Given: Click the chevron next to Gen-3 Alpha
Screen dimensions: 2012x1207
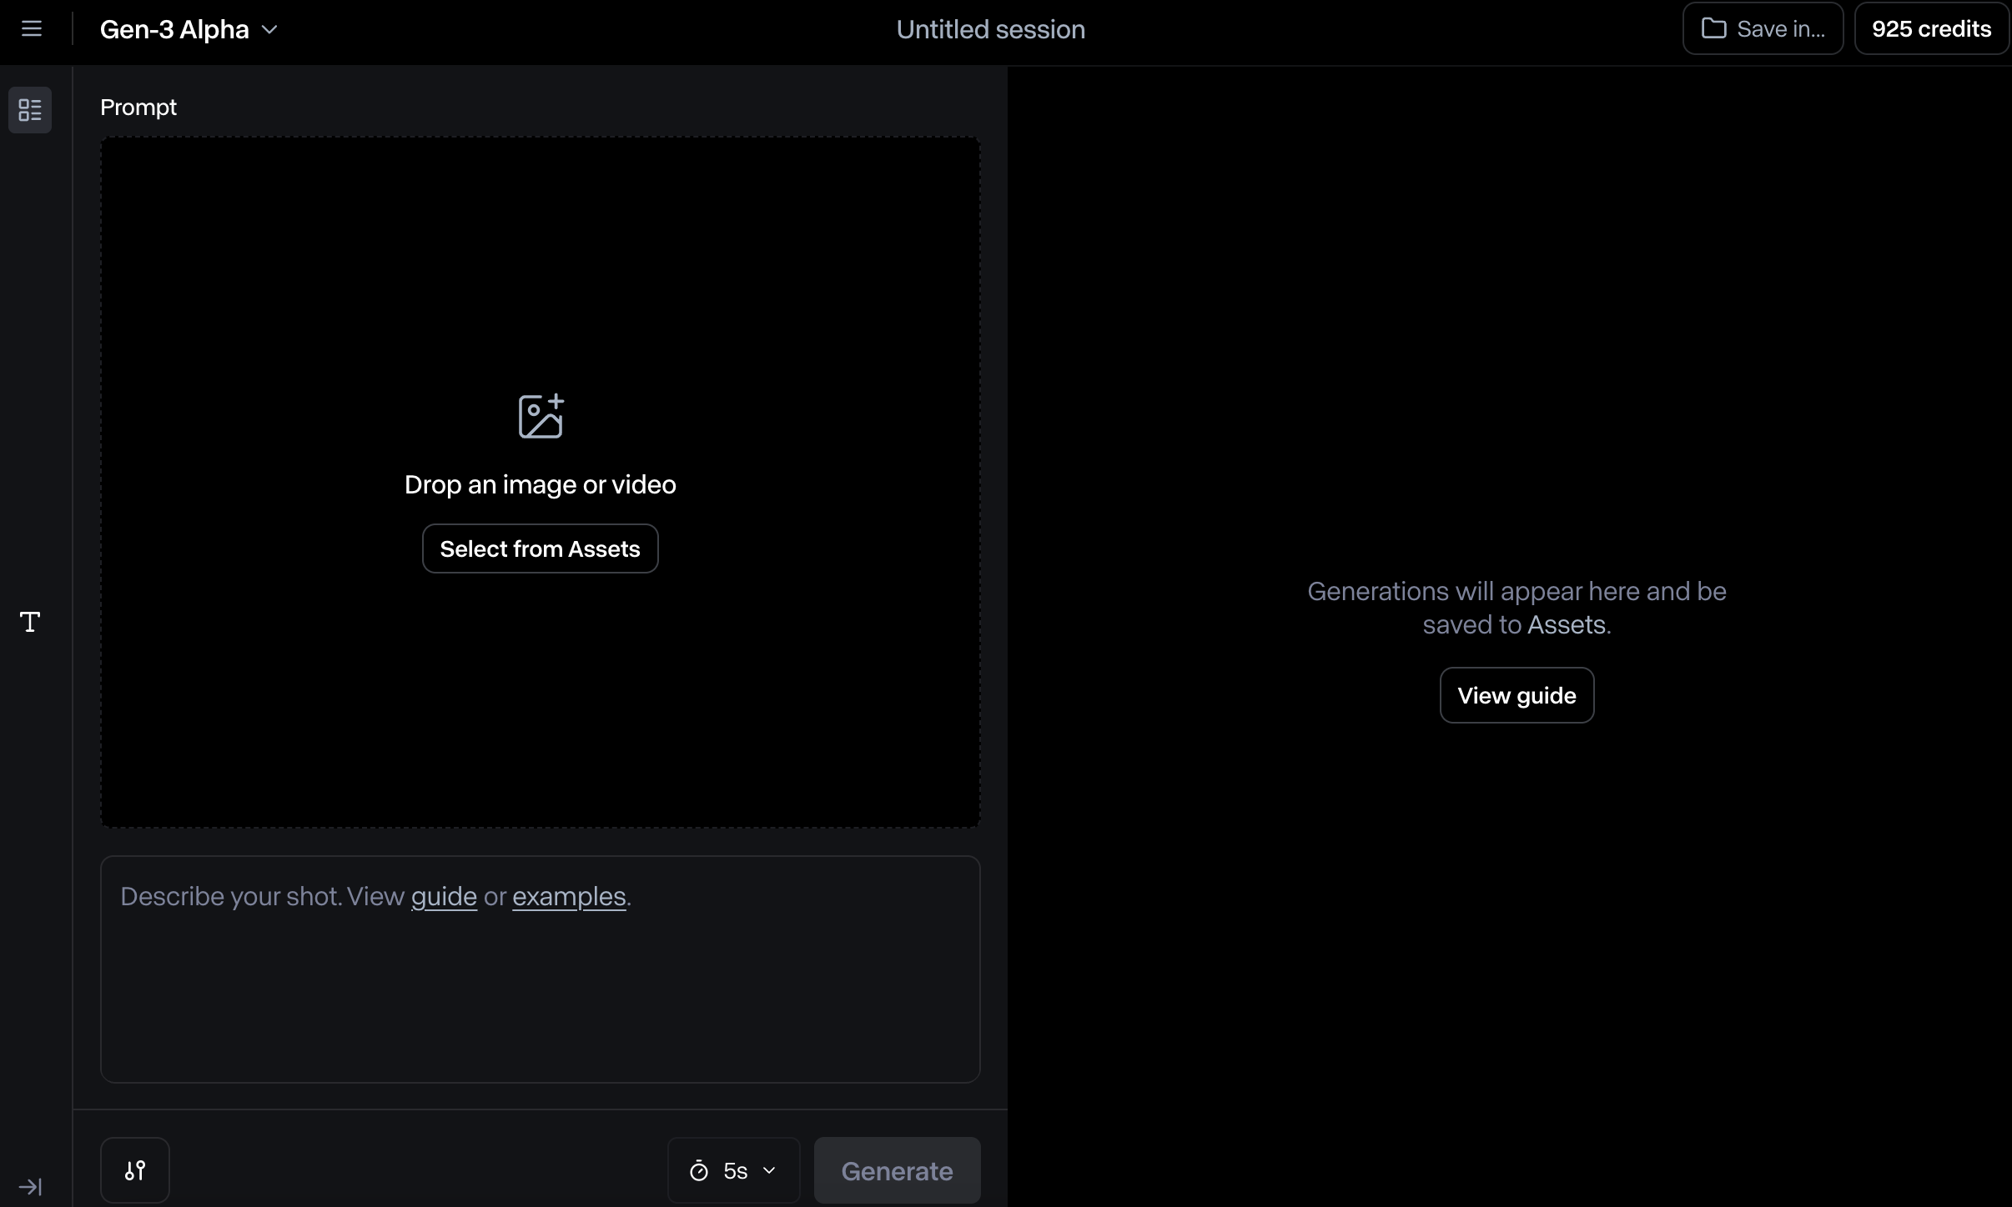Looking at the screenshot, I should [269, 29].
